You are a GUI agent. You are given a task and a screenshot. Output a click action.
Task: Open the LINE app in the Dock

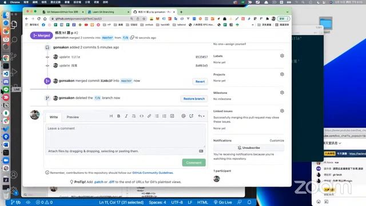[x=6, y=89]
